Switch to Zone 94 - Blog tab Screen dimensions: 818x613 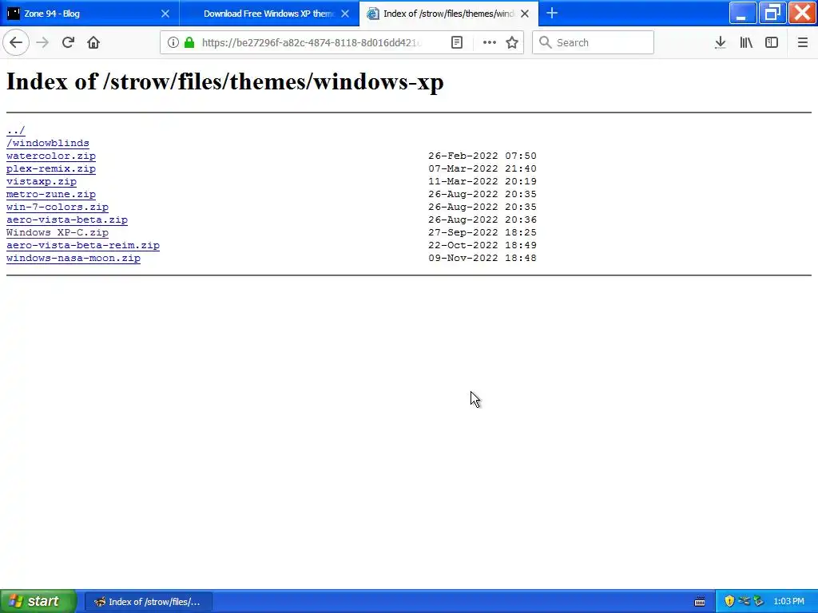(x=89, y=14)
